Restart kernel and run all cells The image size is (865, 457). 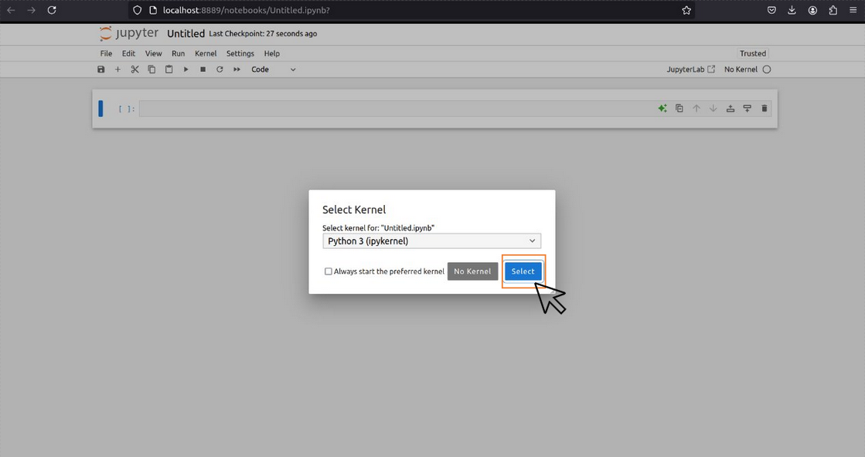click(x=237, y=70)
